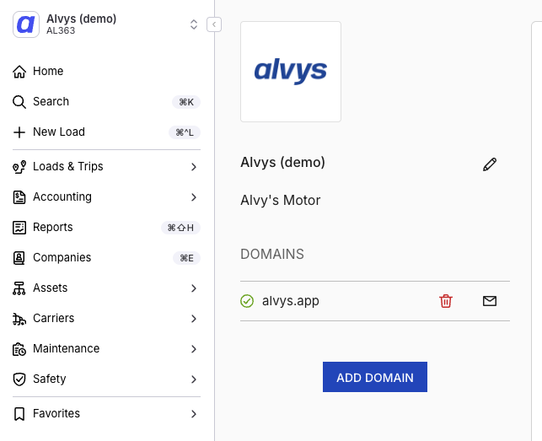Expand the Accounting chevron

coord(194,197)
